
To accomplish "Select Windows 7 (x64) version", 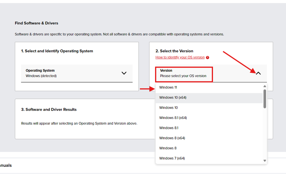I will 172,158.
